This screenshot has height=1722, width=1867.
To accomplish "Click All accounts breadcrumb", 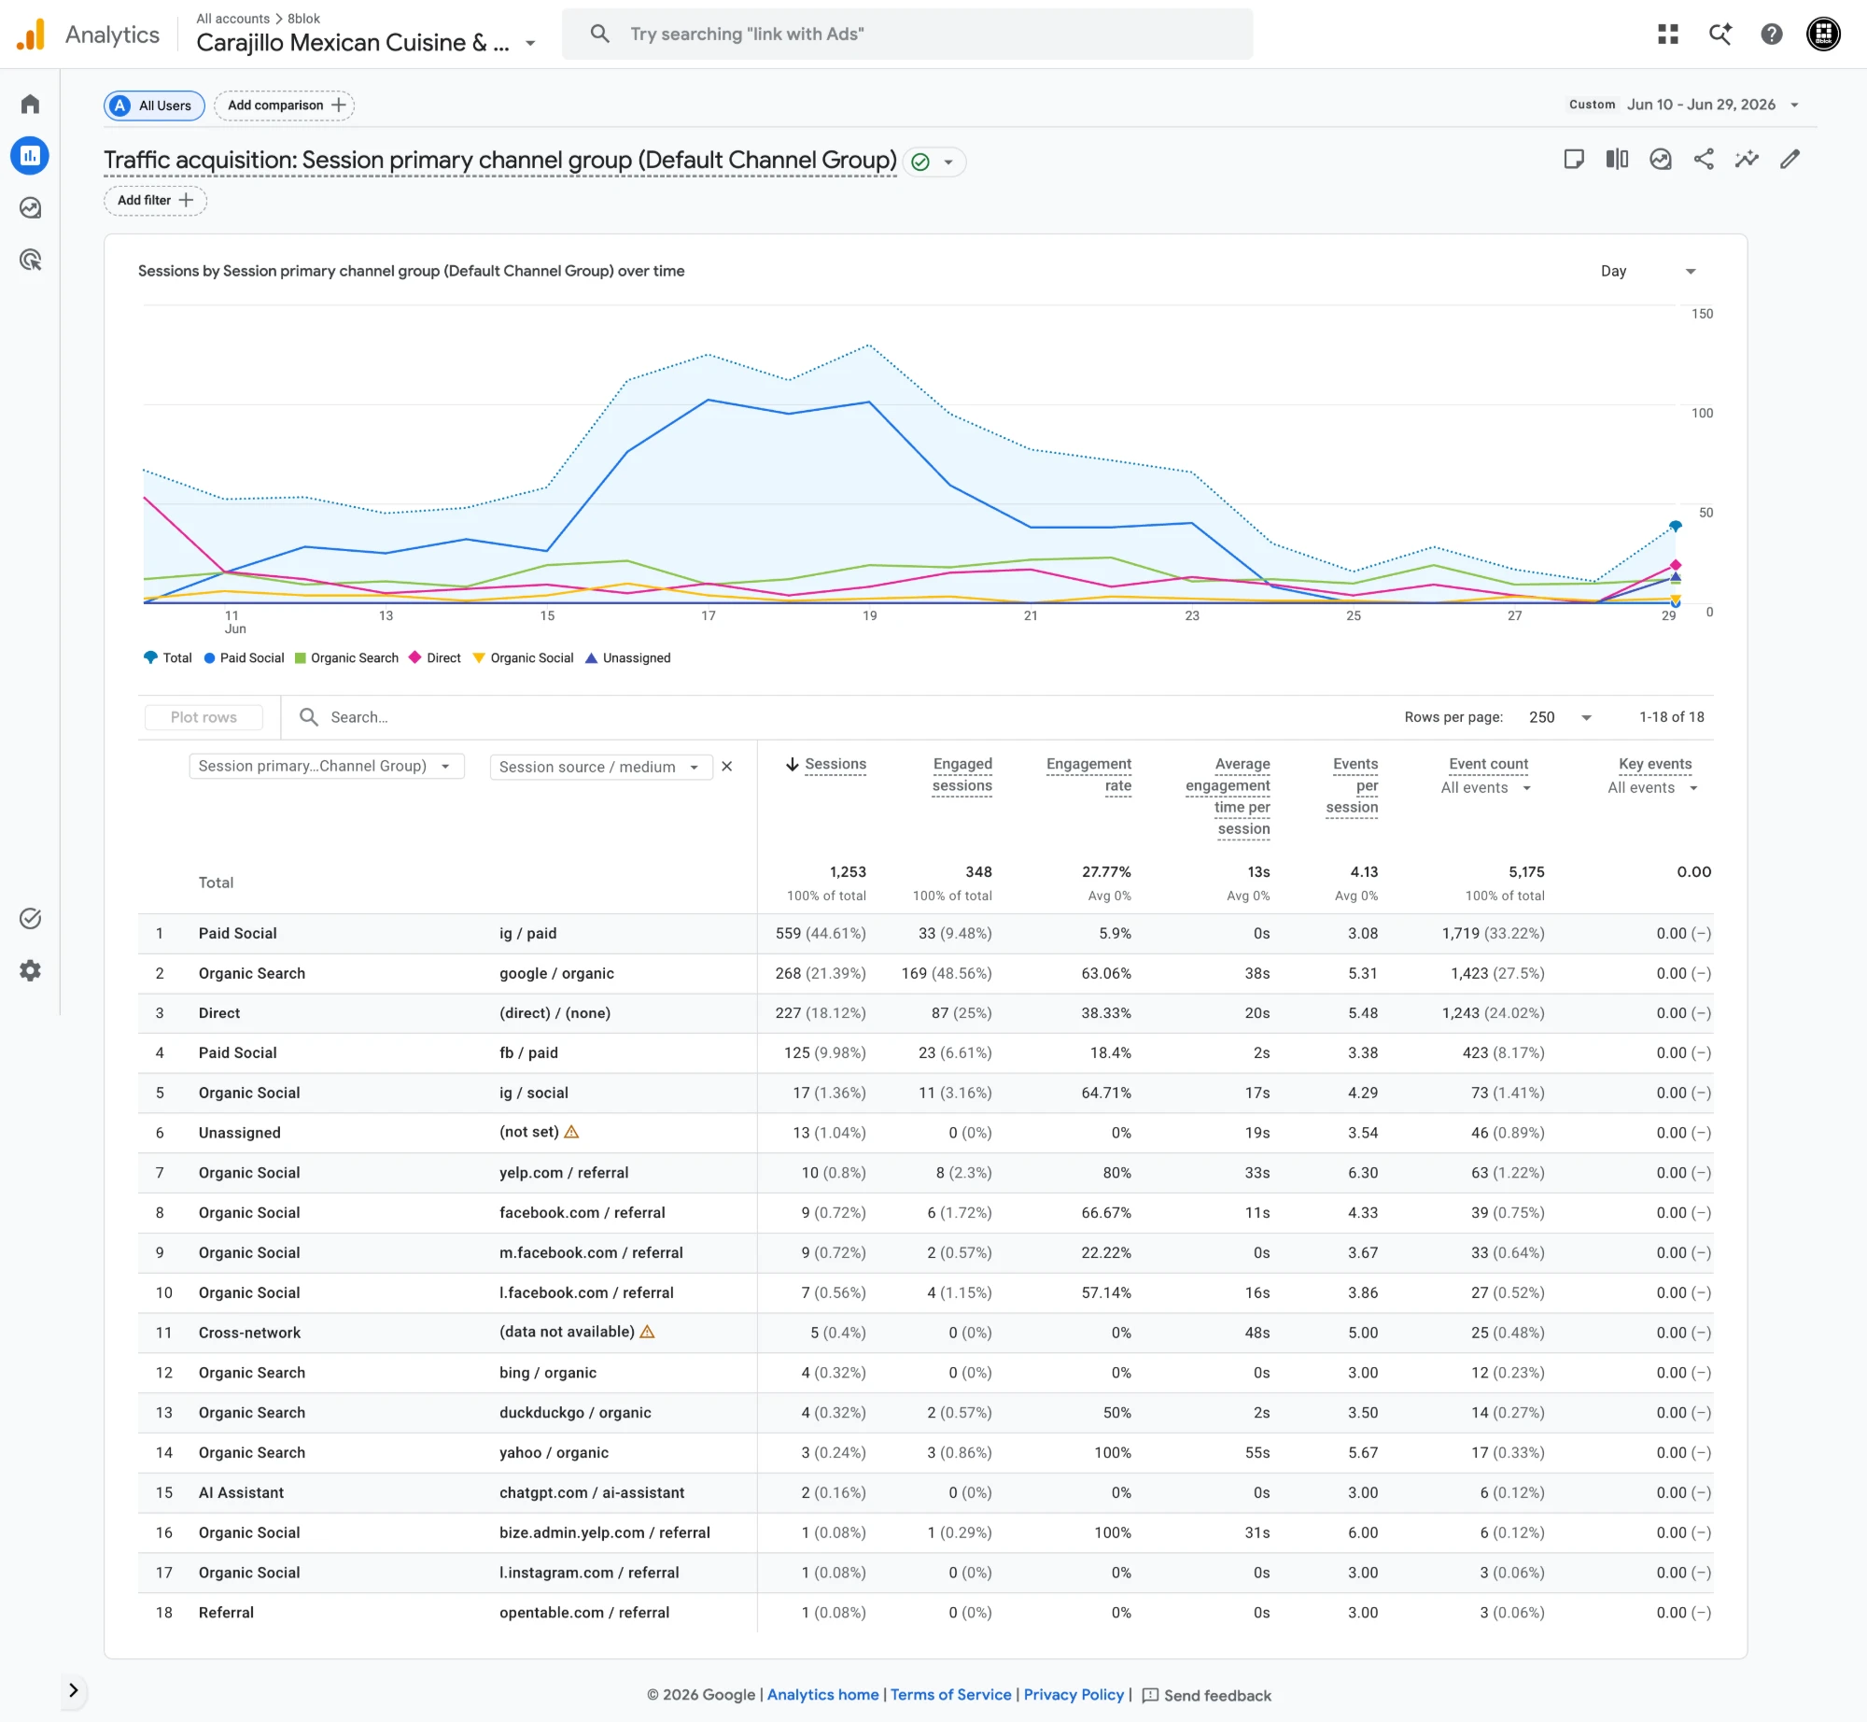I will (232, 19).
